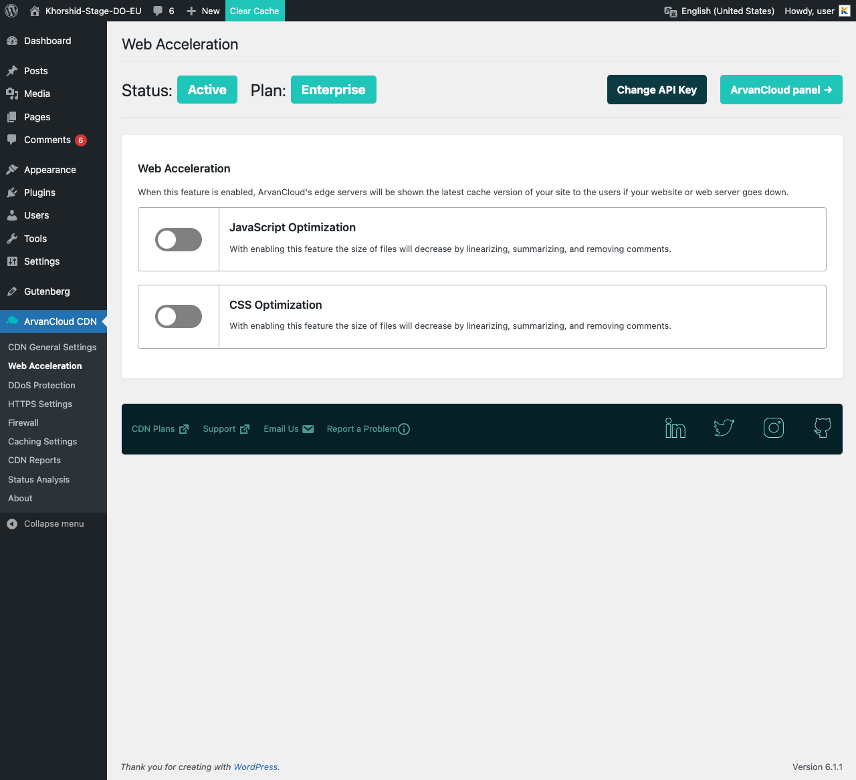Click the Settings sliders icon

(12, 261)
